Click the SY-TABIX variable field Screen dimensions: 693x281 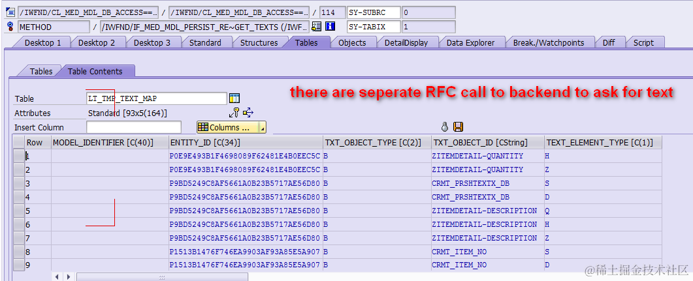point(374,27)
